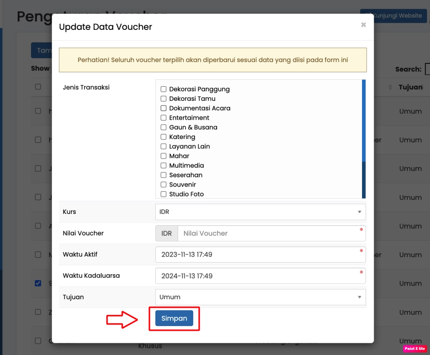Uncheck the selected voucher row in the table

coord(38,283)
